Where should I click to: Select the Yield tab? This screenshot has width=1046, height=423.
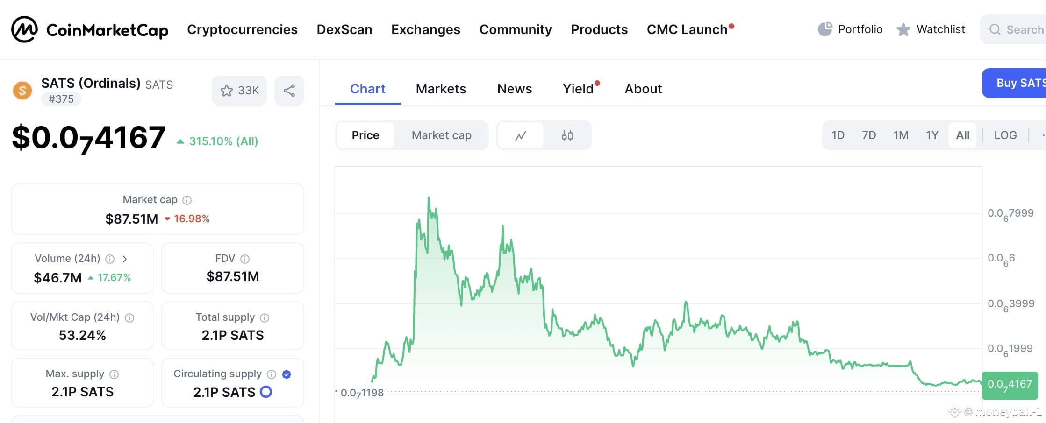coord(578,89)
